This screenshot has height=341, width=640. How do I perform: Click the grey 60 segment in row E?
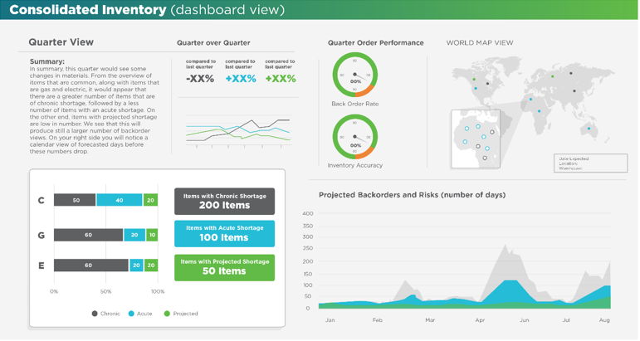point(90,265)
